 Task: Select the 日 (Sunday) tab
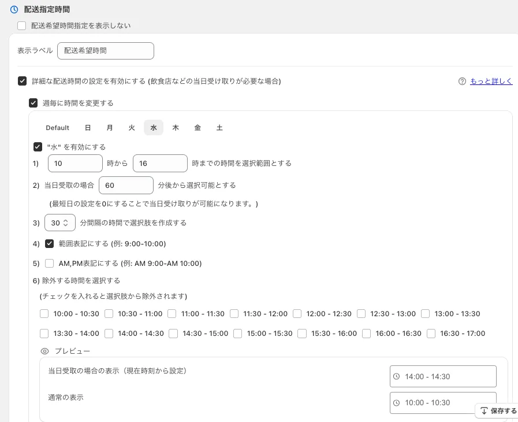pyautogui.click(x=88, y=128)
